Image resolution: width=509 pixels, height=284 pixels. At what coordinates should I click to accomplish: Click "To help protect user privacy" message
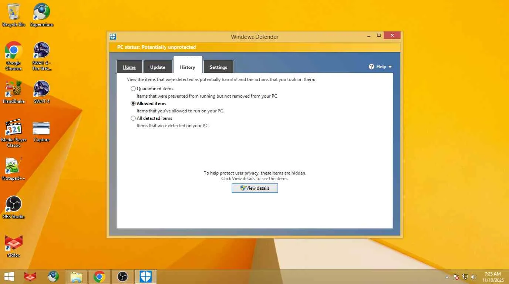[255, 173]
